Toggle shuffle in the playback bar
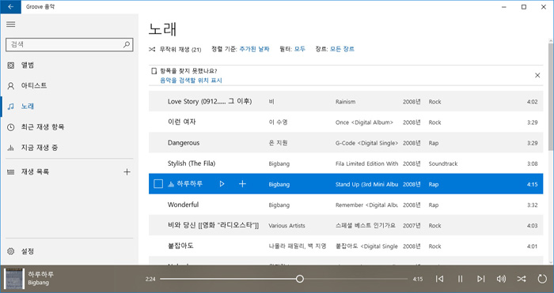 [522, 279]
